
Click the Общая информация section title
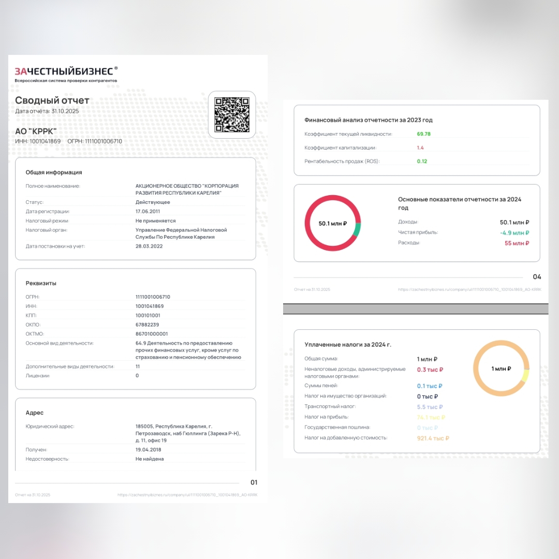tap(54, 172)
